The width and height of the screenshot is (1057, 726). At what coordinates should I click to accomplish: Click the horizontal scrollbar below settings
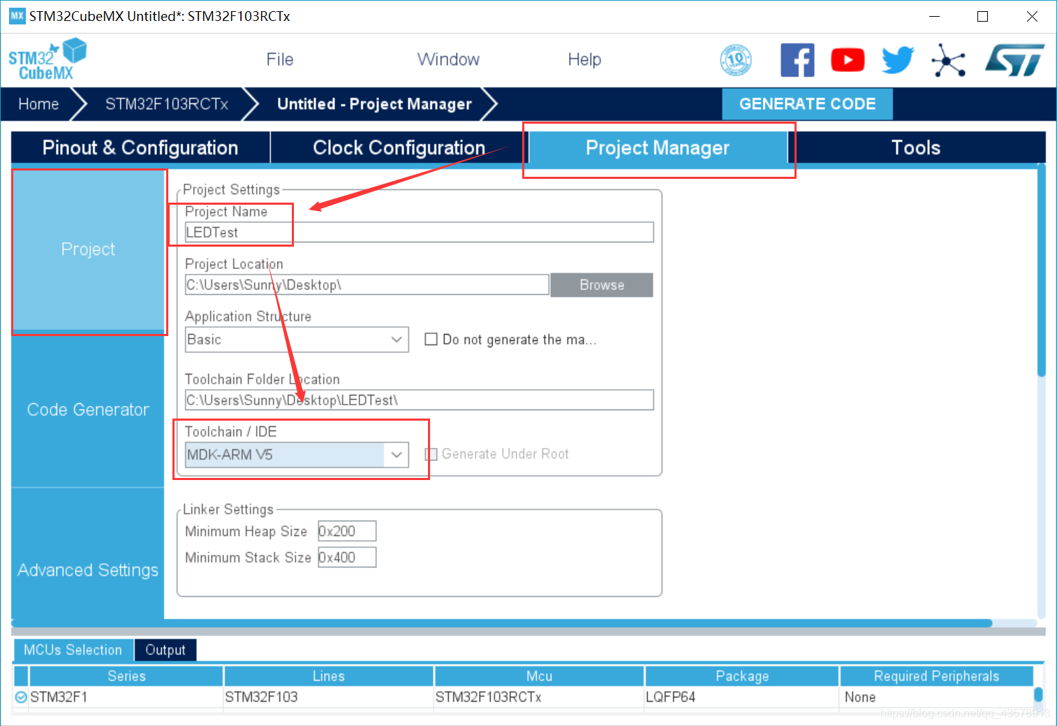(503, 623)
